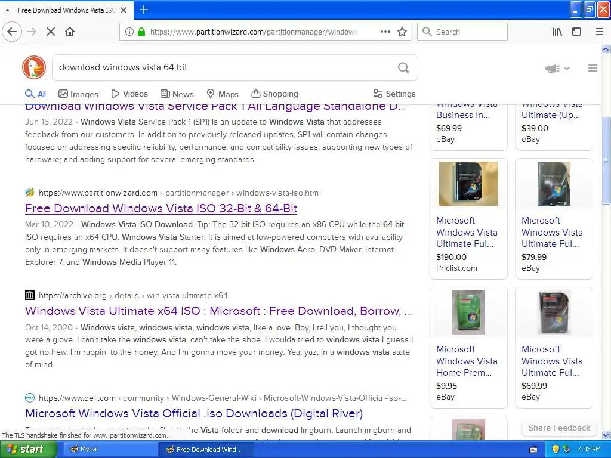The height and width of the screenshot is (458, 611).
Task: Close the Free Download Windows Vista tab
Action: pos(124,10)
